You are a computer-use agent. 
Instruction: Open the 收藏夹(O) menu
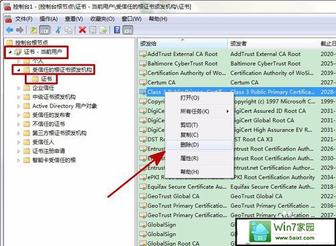(x=102, y=19)
